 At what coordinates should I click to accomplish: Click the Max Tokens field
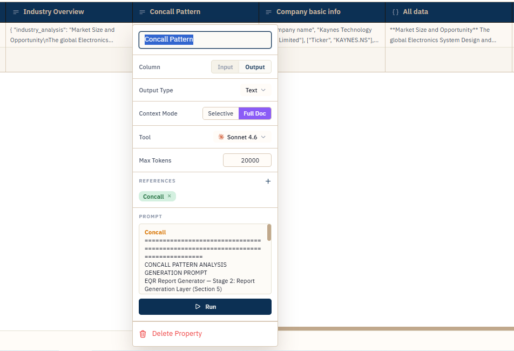(x=247, y=160)
